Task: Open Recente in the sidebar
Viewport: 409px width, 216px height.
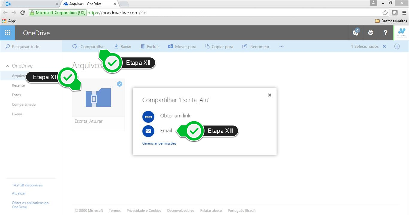Action: click(x=18, y=85)
